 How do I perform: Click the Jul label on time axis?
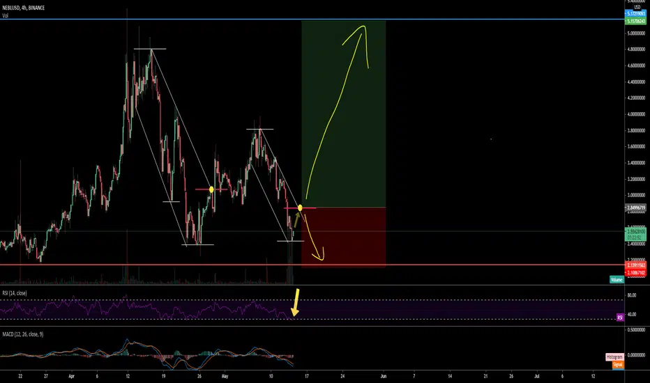[537, 376]
